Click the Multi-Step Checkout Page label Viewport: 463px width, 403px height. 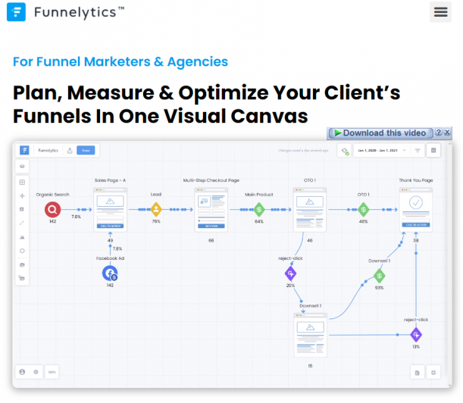coord(211,180)
